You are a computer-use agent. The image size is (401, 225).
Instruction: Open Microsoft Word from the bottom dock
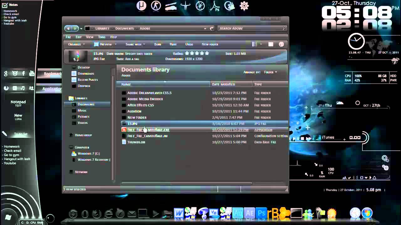click(179, 213)
